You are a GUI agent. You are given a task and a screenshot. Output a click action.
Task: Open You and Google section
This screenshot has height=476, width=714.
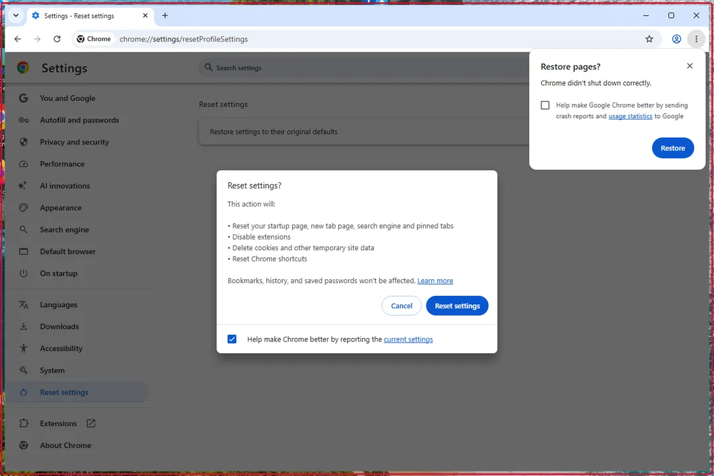67,98
